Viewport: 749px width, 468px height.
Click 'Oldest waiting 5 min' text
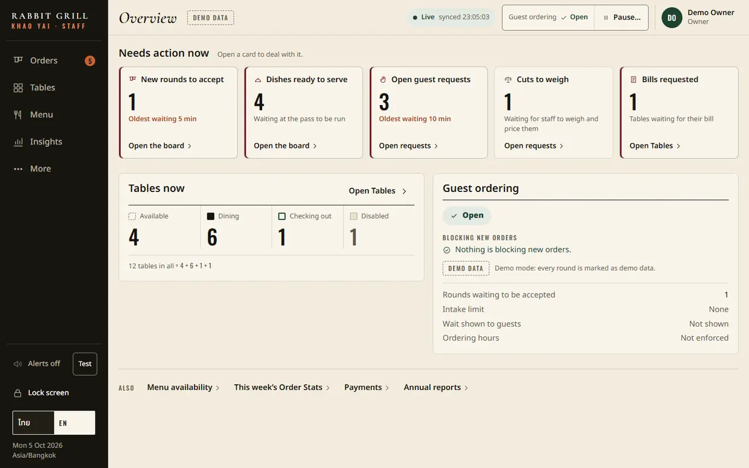pyautogui.click(x=162, y=119)
